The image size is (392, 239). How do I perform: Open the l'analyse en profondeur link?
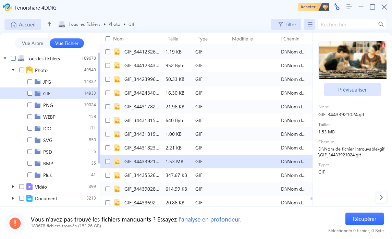[x=209, y=219]
